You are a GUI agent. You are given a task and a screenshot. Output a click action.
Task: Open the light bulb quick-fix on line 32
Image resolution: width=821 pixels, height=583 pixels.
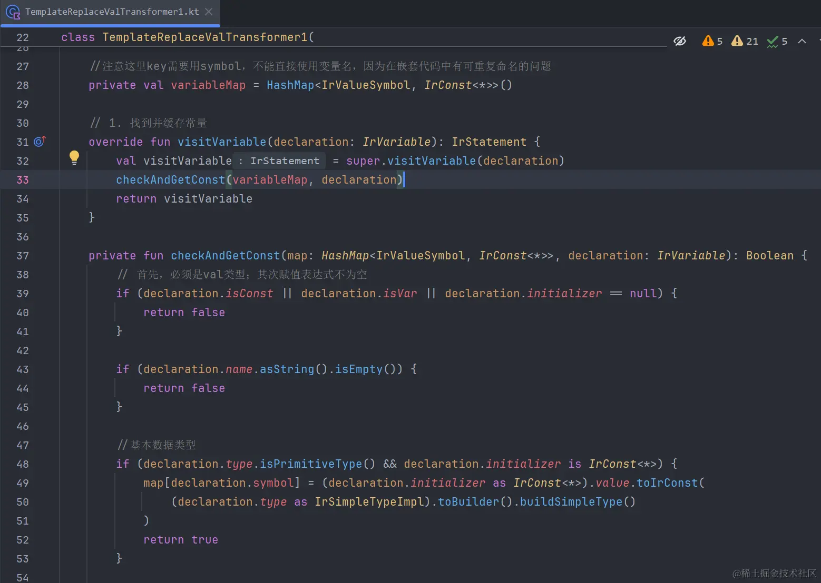point(74,157)
